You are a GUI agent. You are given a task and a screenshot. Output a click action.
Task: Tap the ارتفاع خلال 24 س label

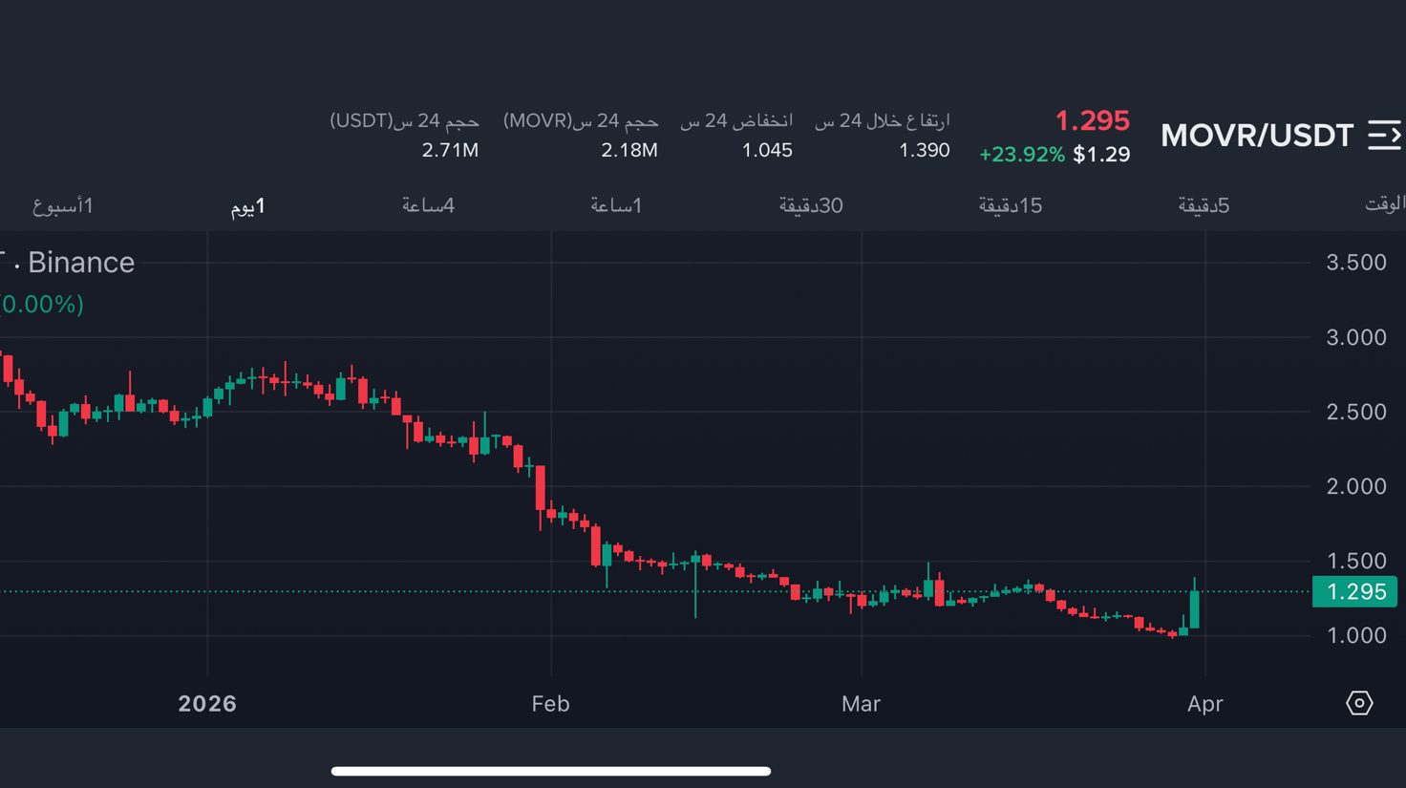pyautogui.click(x=882, y=120)
